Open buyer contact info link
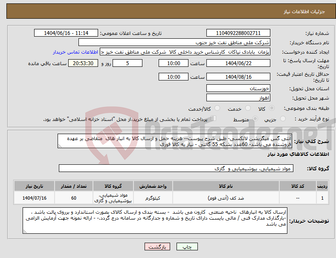The width and height of the screenshot is (336, 258). click(x=75, y=52)
